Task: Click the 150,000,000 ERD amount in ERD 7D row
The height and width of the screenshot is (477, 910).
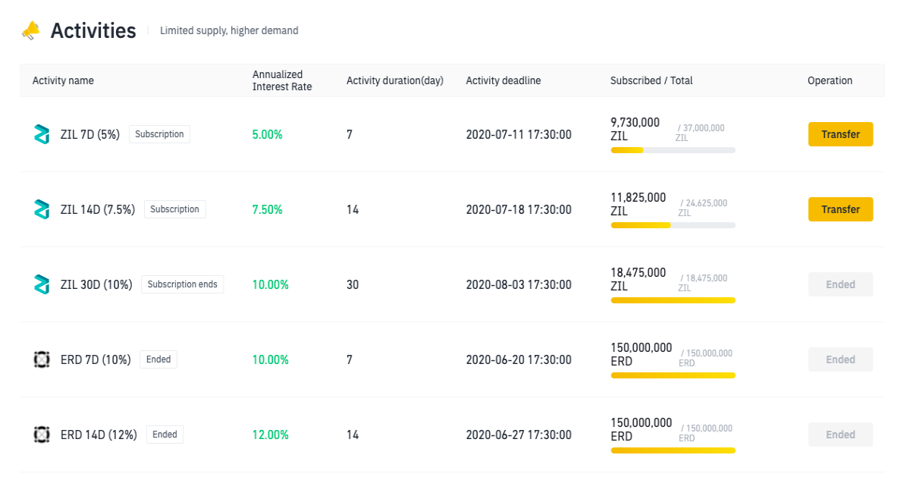Action: (642, 353)
